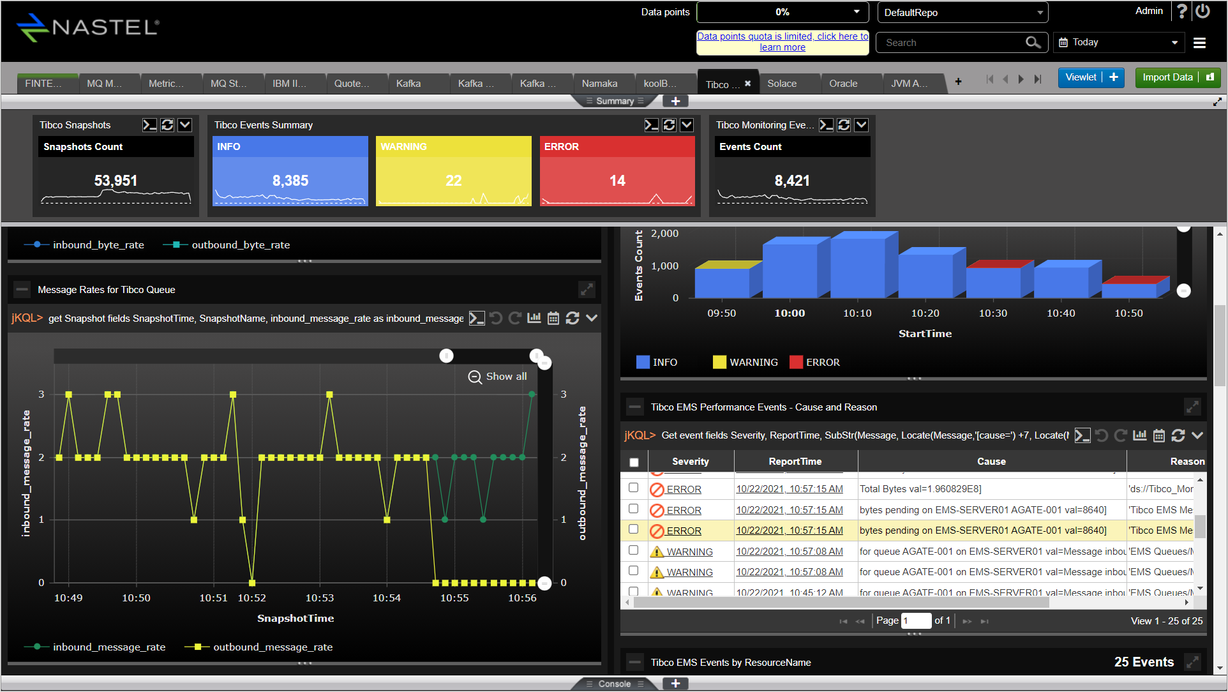
Task: Click Show all zoom reset in chart
Action: (x=498, y=377)
